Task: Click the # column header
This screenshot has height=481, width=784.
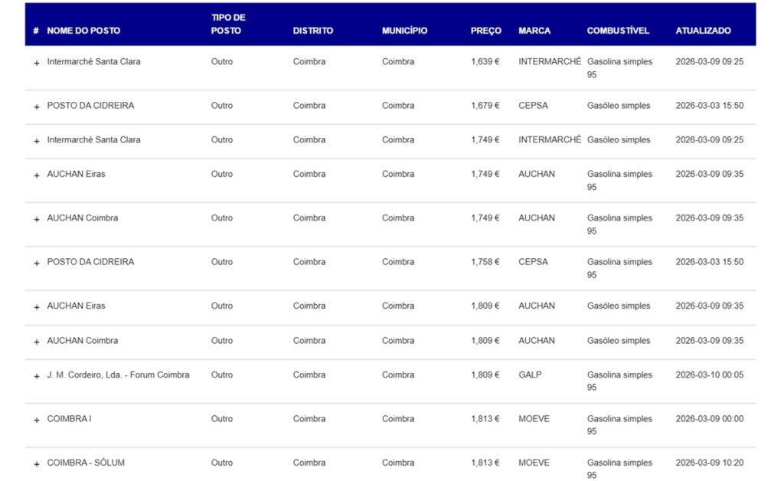Action: (x=36, y=31)
